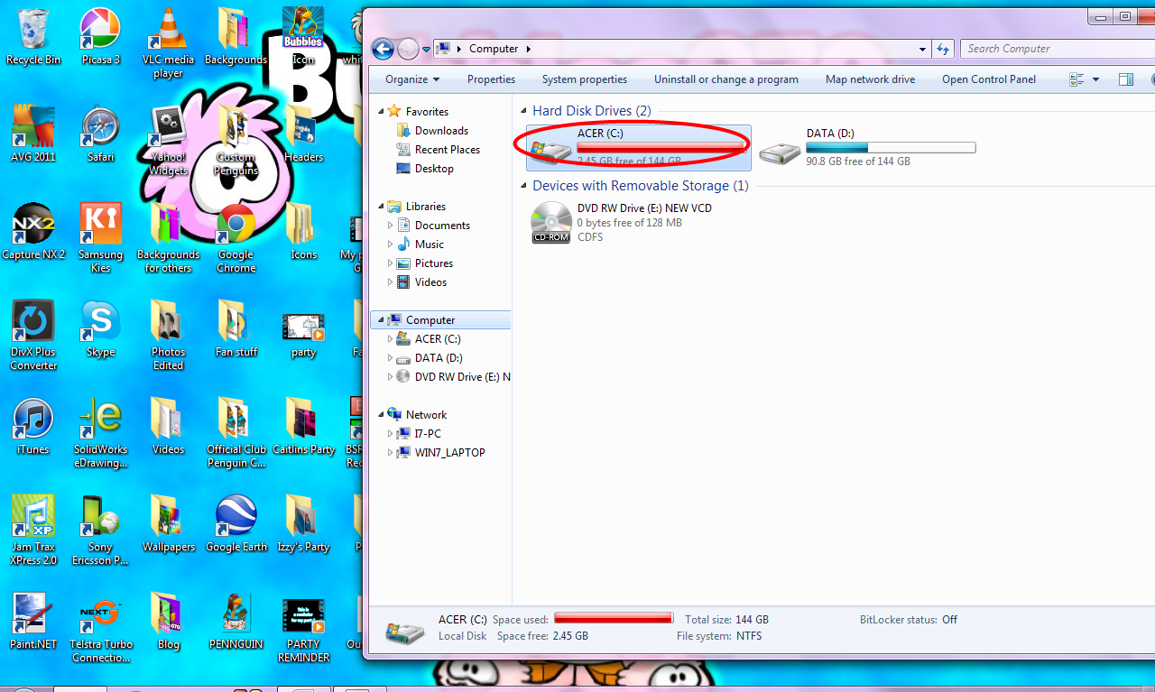The image size is (1155, 692).
Task: Click Uninstall or change a program
Action: pos(726,79)
